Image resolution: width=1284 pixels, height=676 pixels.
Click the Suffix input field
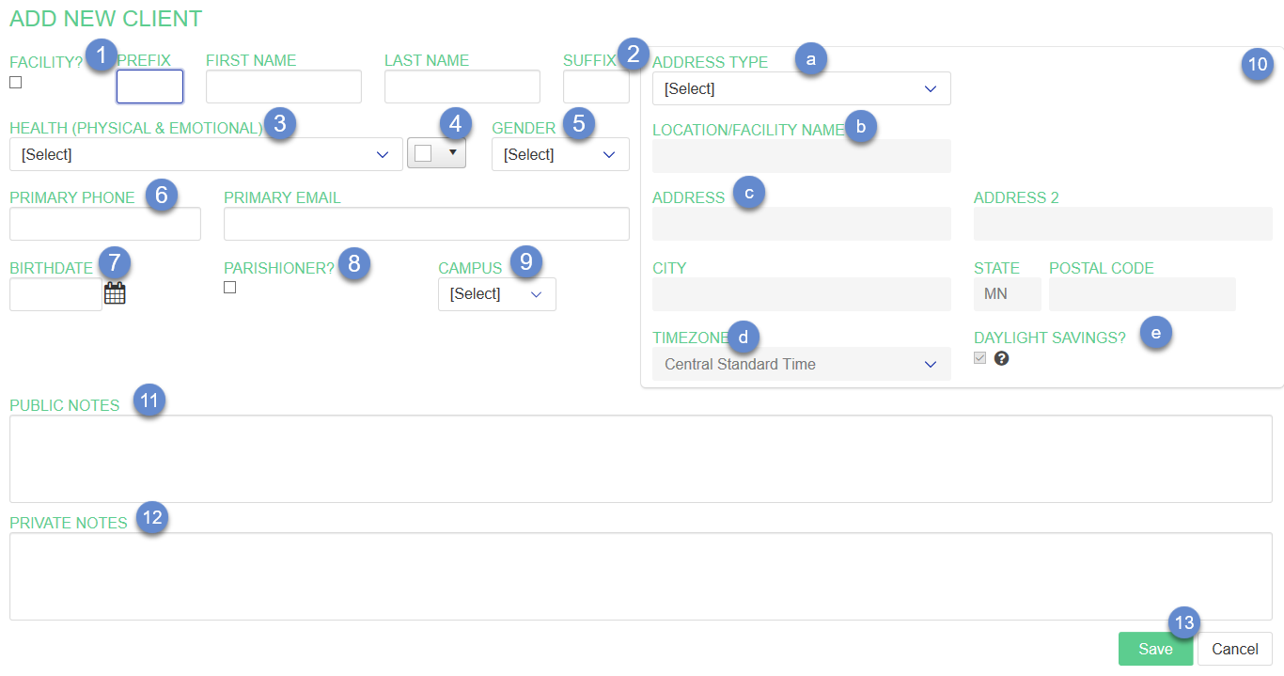click(595, 86)
